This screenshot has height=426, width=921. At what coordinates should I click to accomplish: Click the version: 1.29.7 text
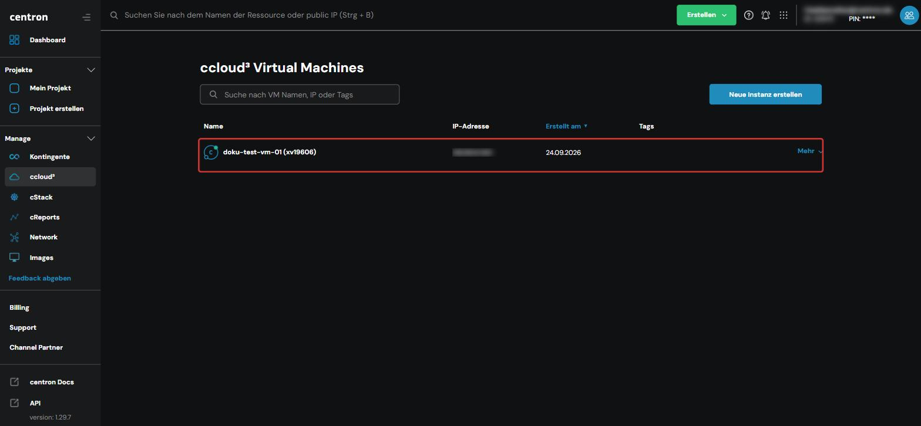pos(51,417)
